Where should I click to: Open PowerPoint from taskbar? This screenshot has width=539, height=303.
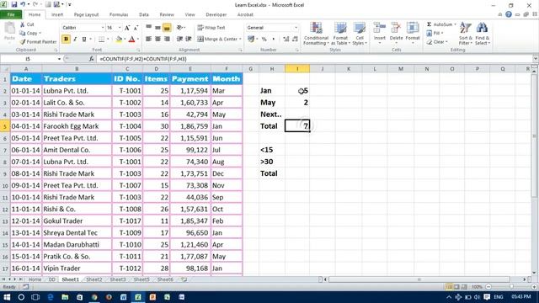tap(152, 297)
